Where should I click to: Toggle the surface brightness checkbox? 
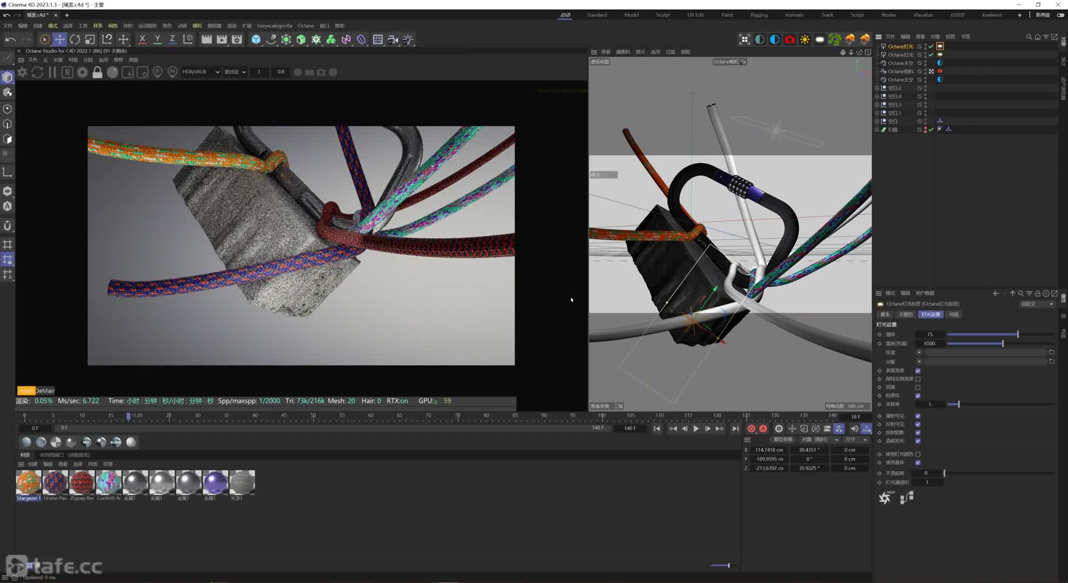pos(918,371)
